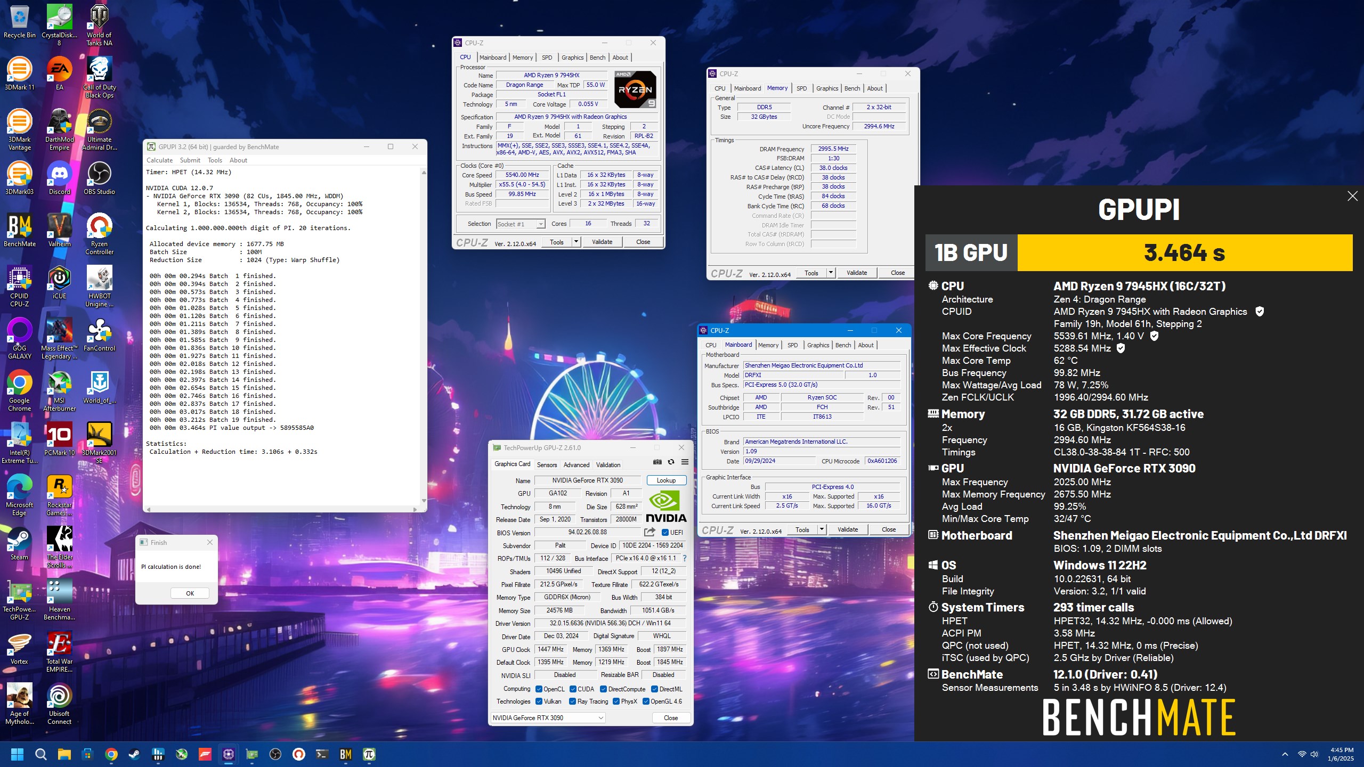Toggle OpenCL checkbox in GPU-Z

539,689
